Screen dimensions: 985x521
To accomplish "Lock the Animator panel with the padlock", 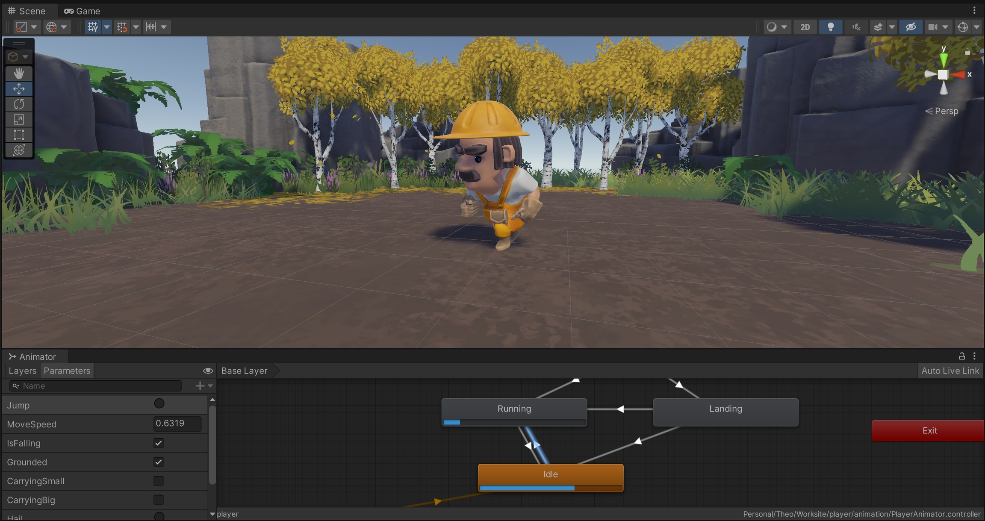I will (x=961, y=356).
